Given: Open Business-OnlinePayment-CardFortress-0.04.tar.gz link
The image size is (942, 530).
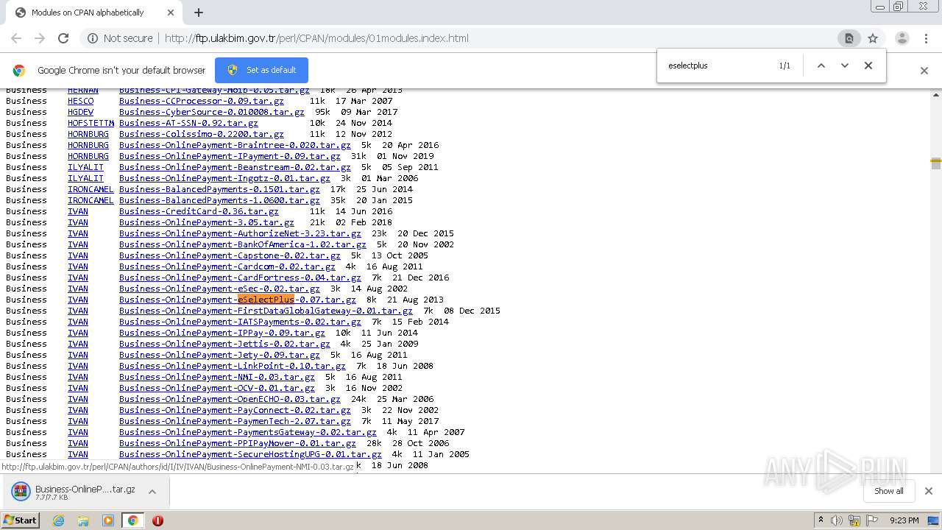Looking at the screenshot, I should 240,278.
